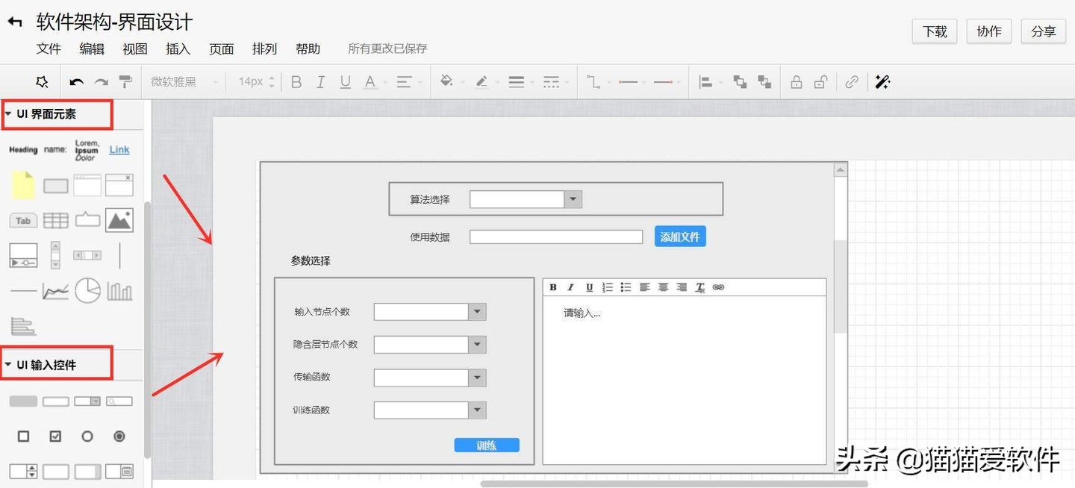Viewport: 1075px width, 488px height.
Task: Open the 文件 menu
Action: coord(49,49)
